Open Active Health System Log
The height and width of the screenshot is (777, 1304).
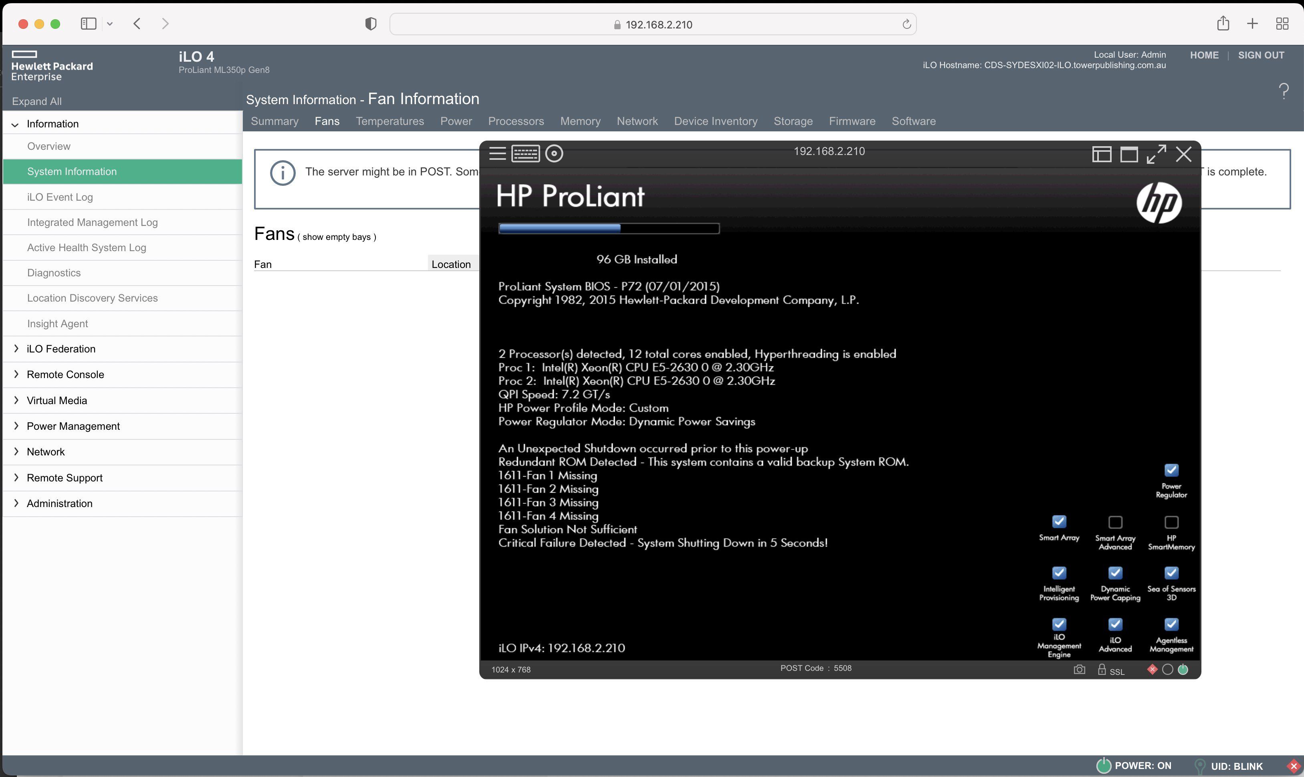(x=87, y=248)
